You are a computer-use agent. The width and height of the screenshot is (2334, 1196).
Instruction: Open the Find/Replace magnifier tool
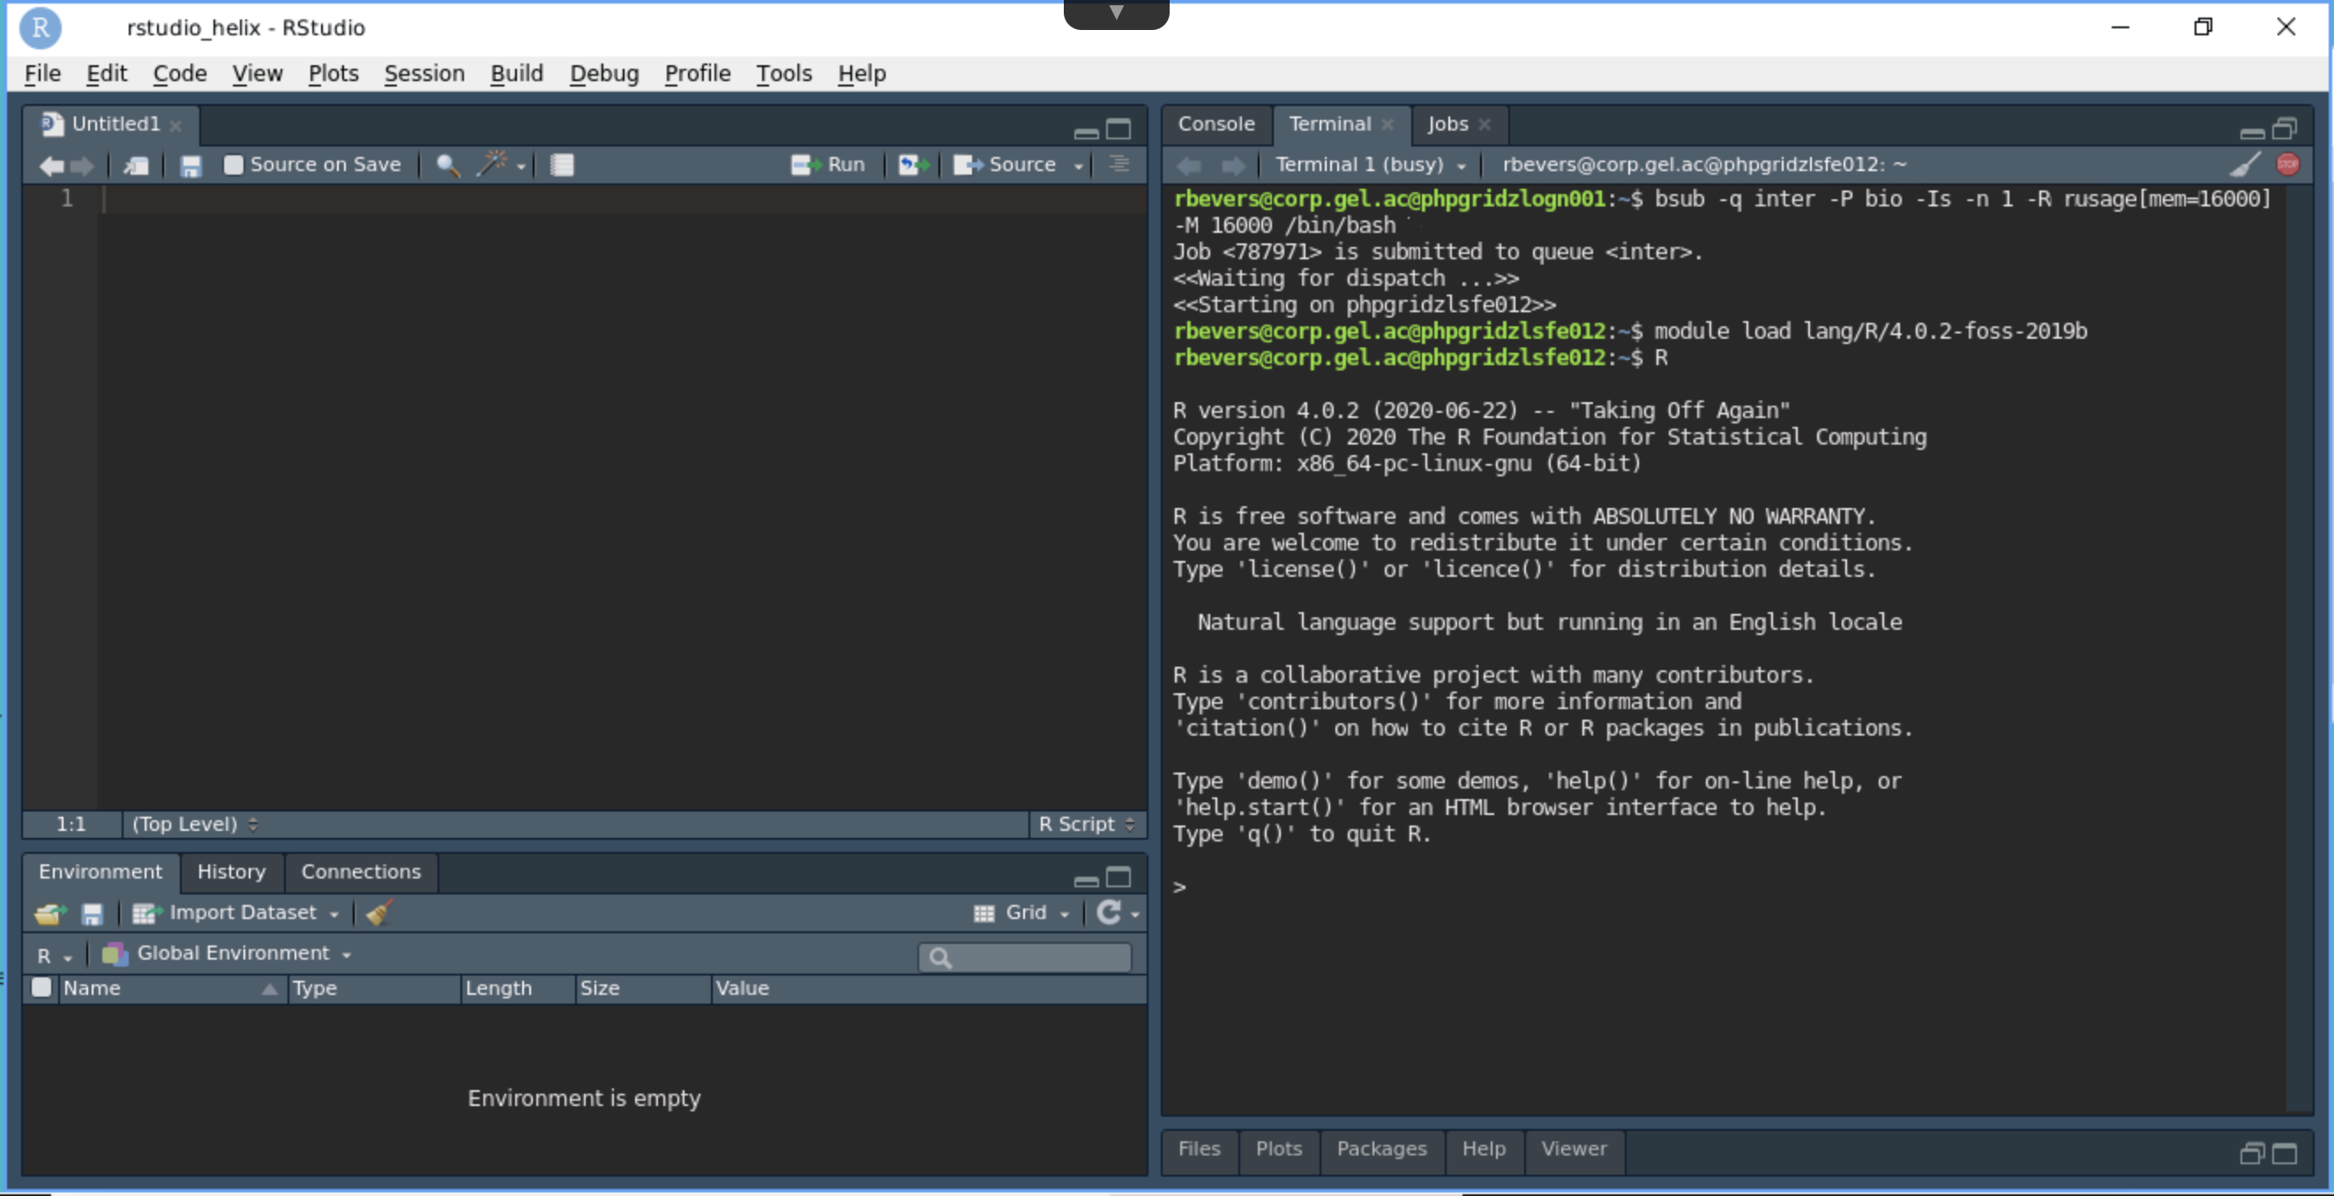(x=447, y=165)
